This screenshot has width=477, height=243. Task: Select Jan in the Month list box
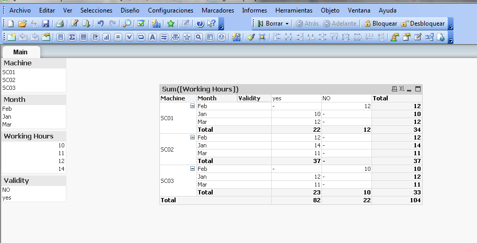33,117
